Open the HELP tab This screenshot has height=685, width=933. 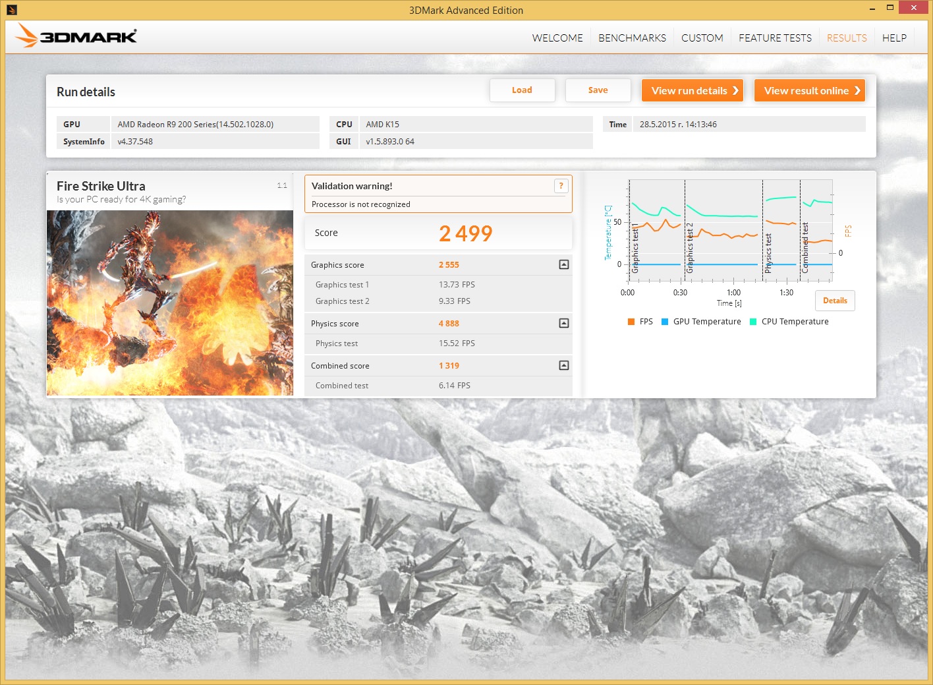point(894,38)
